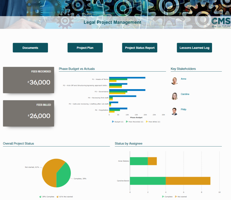Click Caroline Bonini's orange Not started bar
Viewport: 231px width, 200px height.
188,181
